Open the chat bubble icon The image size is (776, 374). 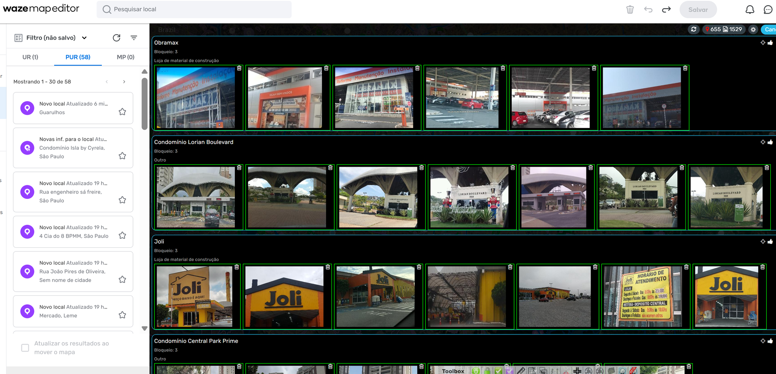pos(768,10)
